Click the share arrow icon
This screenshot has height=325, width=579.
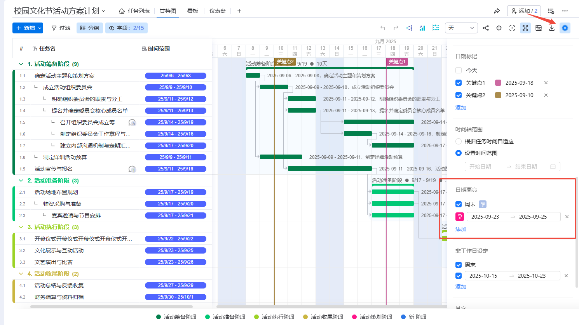coord(497,11)
